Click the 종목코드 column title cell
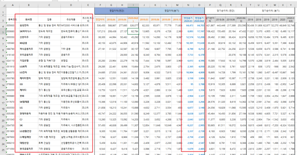297x155 pixels. click(13, 19)
